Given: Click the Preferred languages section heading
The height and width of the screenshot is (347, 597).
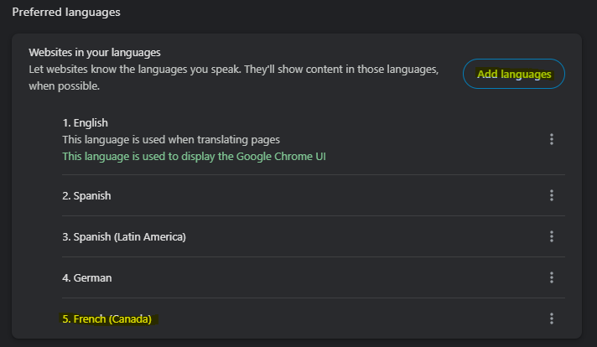Looking at the screenshot, I should (66, 13).
